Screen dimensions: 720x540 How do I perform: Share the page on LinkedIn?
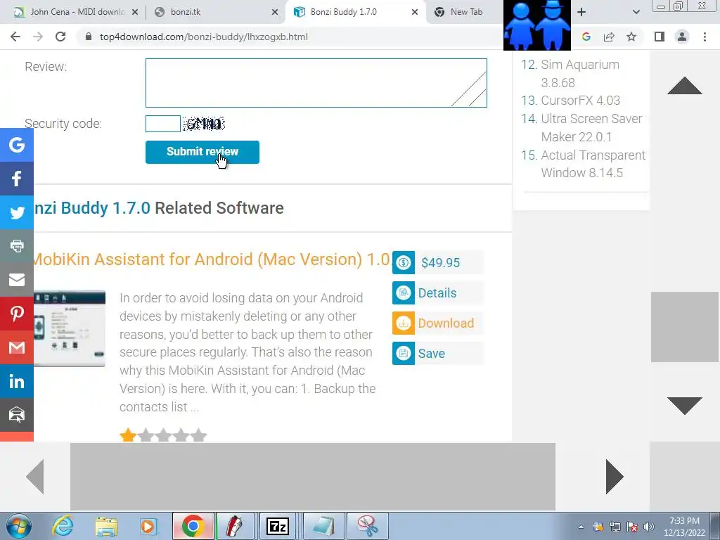click(x=17, y=381)
